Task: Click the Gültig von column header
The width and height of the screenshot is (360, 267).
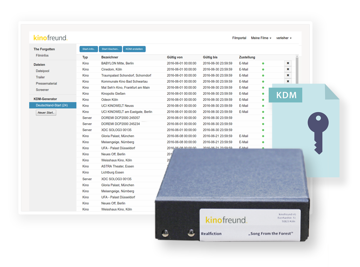Action: (x=175, y=57)
